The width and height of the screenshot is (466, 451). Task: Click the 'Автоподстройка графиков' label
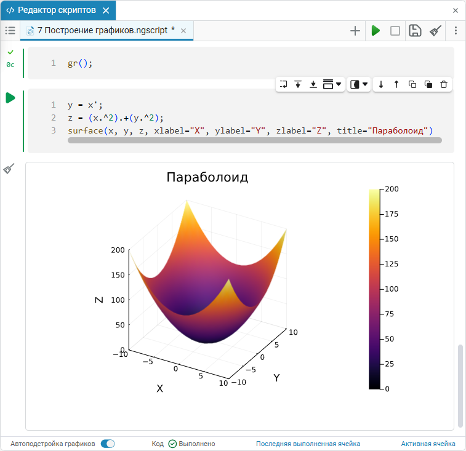53,444
